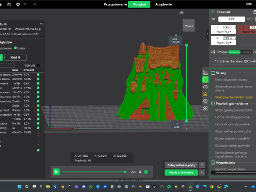Open the layers quality settings tab icon
The height and width of the screenshot is (192, 256).
coord(205,72)
